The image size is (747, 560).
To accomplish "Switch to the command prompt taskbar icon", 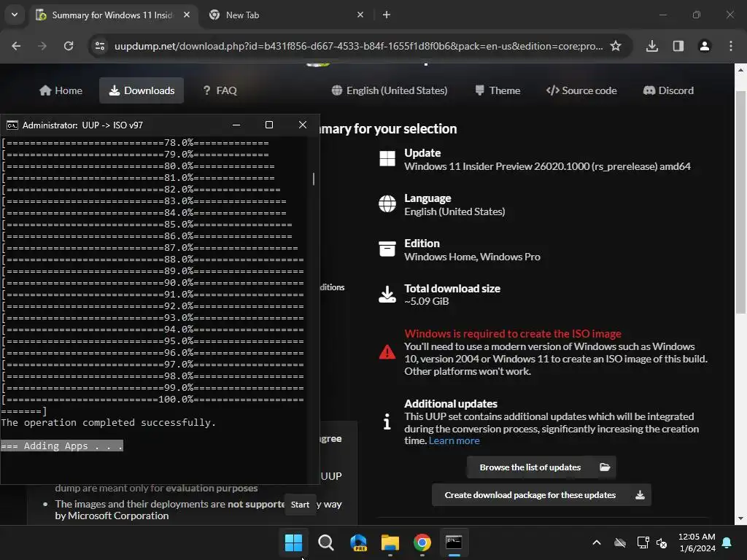I will [x=454, y=542].
